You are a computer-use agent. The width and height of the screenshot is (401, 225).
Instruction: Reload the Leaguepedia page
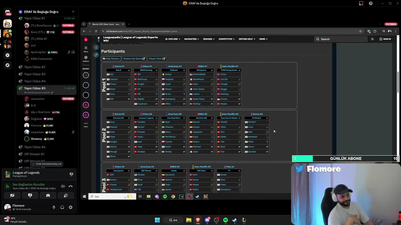96,31
